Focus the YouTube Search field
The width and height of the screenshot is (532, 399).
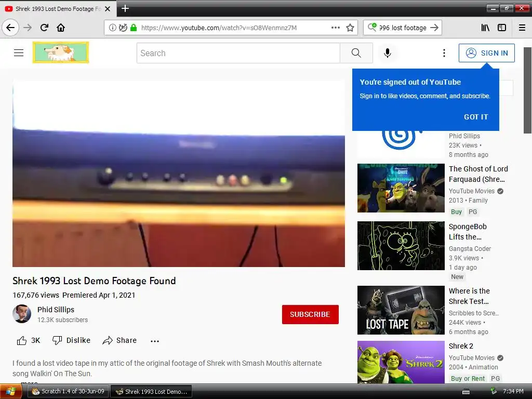point(238,53)
